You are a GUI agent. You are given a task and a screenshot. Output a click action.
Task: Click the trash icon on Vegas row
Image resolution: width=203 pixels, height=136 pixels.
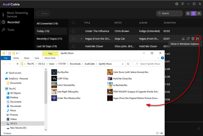[x=193, y=39]
